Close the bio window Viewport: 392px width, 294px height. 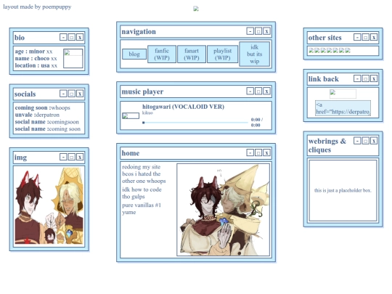point(80,37)
